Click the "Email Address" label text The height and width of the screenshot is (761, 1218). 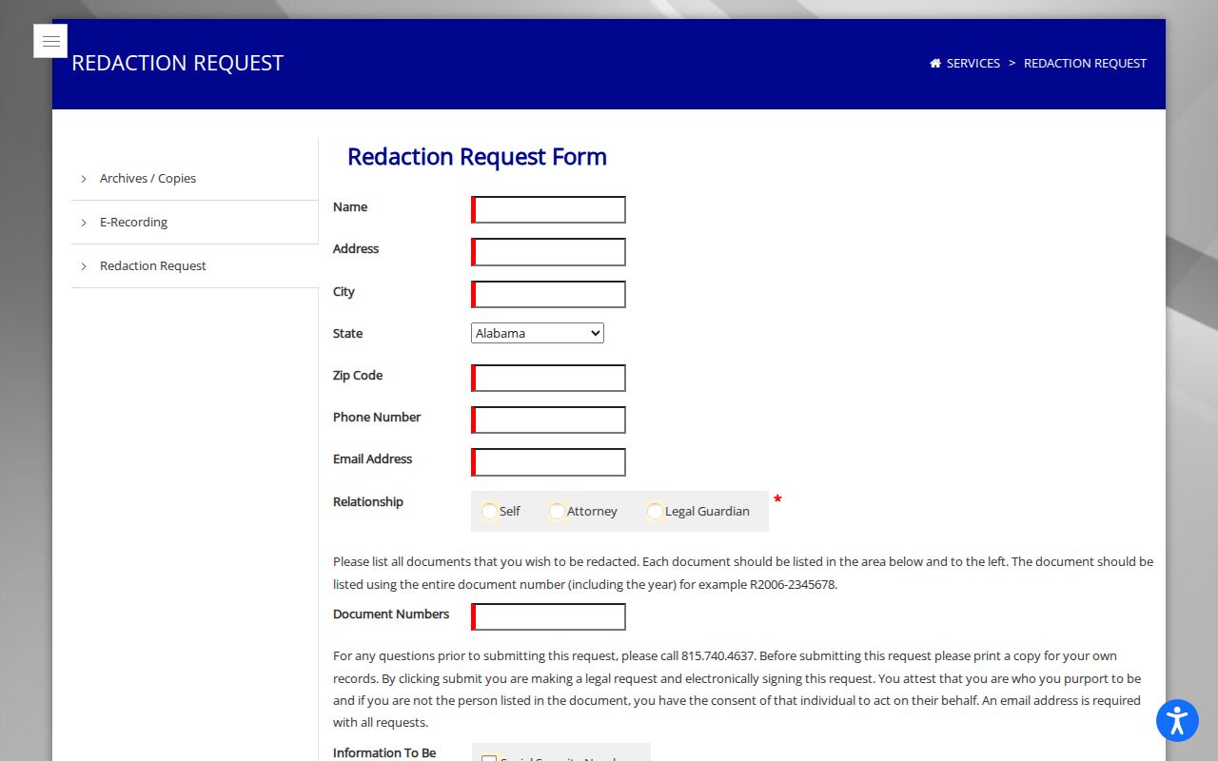coord(372,459)
